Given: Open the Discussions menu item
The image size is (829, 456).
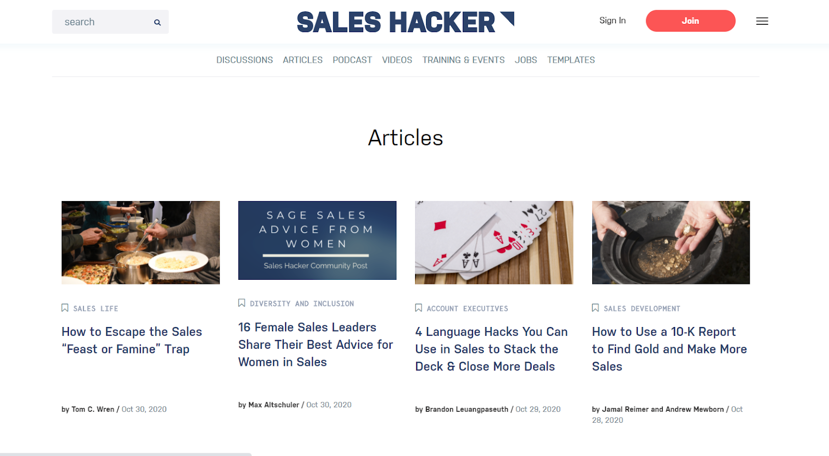Looking at the screenshot, I should click(x=245, y=60).
